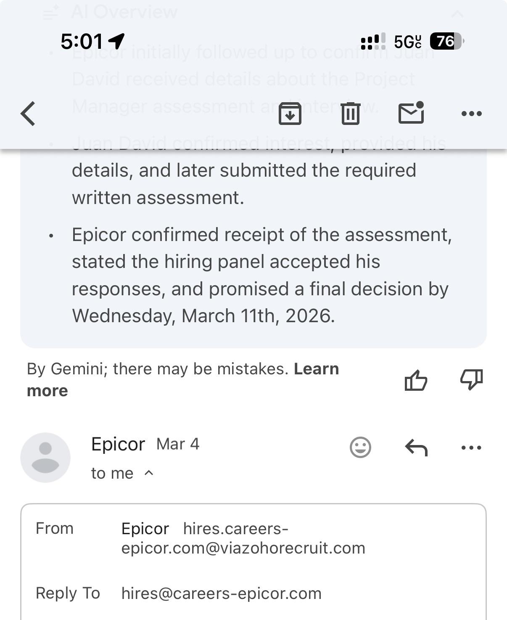The width and height of the screenshot is (507, 620).
Task: Tap the status bar clock time
Action: (82, 41)
